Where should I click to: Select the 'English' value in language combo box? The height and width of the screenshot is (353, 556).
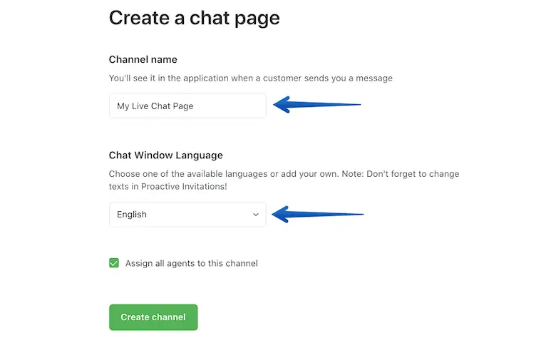tap(132, 215)
